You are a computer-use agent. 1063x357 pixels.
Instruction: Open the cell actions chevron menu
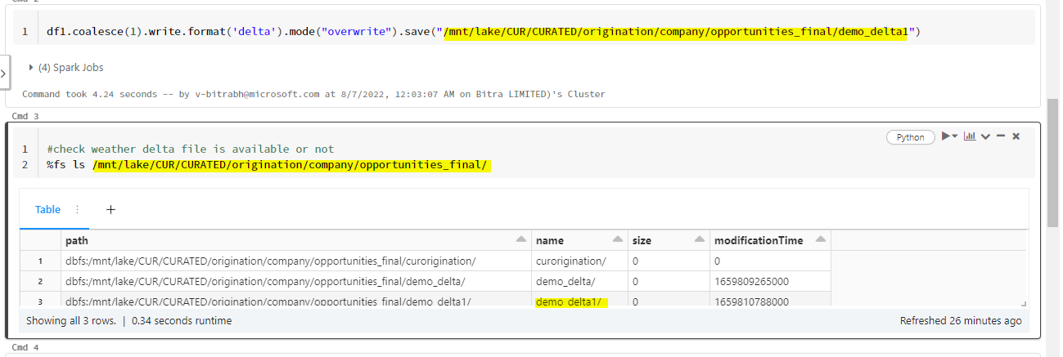985,136
